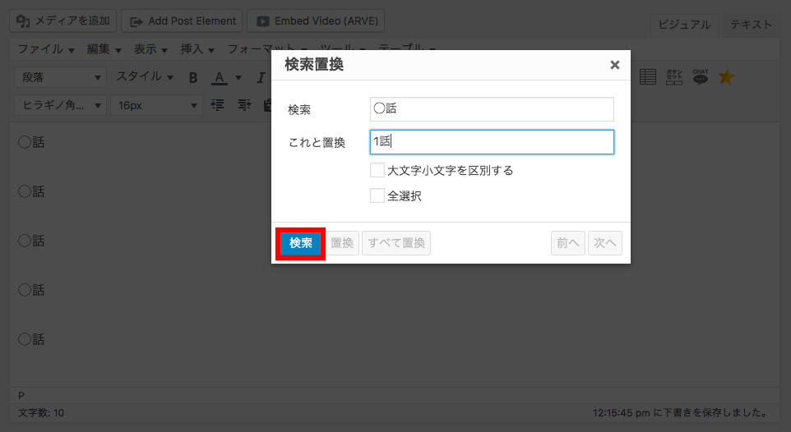Image resolution: width=791 pixels, height=432 pixels.
Task: Switch to the テキスト editor tab
Action: 751,25
